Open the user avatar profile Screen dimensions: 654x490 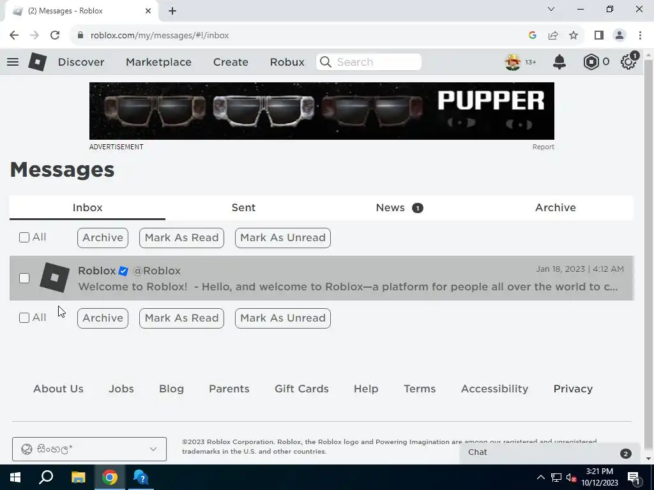click(x=513, y=62)
